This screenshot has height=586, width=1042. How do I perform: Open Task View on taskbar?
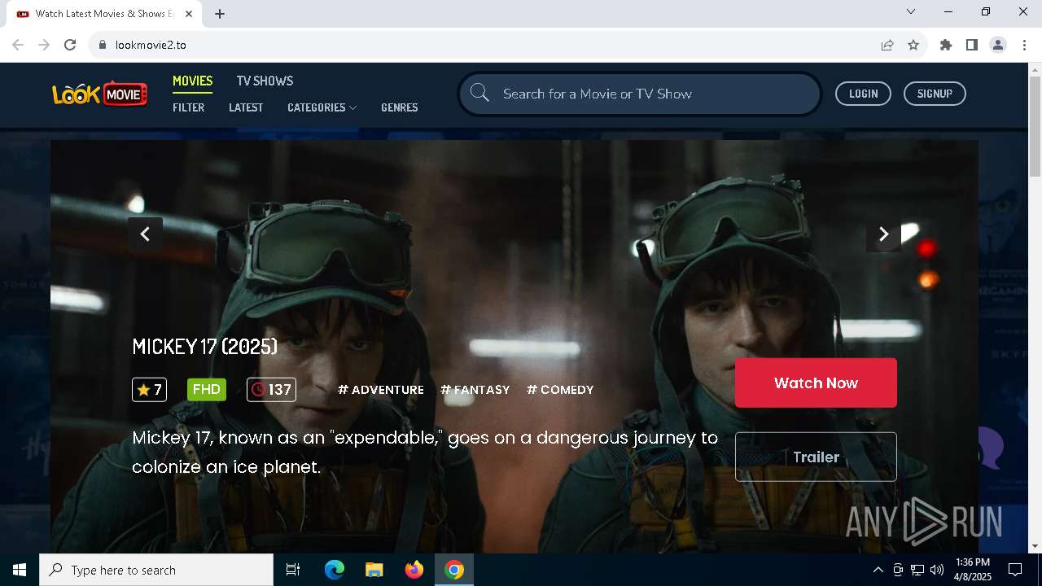(x=293, y=570)
